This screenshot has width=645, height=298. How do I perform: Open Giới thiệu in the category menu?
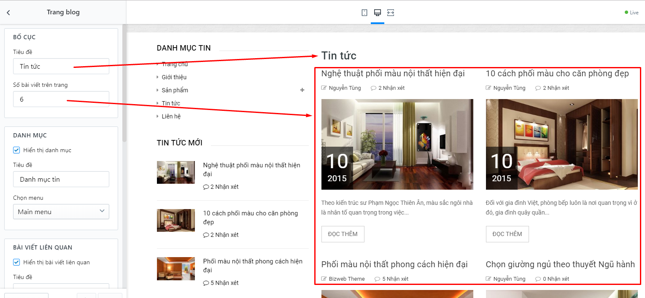tap(174, 77)
